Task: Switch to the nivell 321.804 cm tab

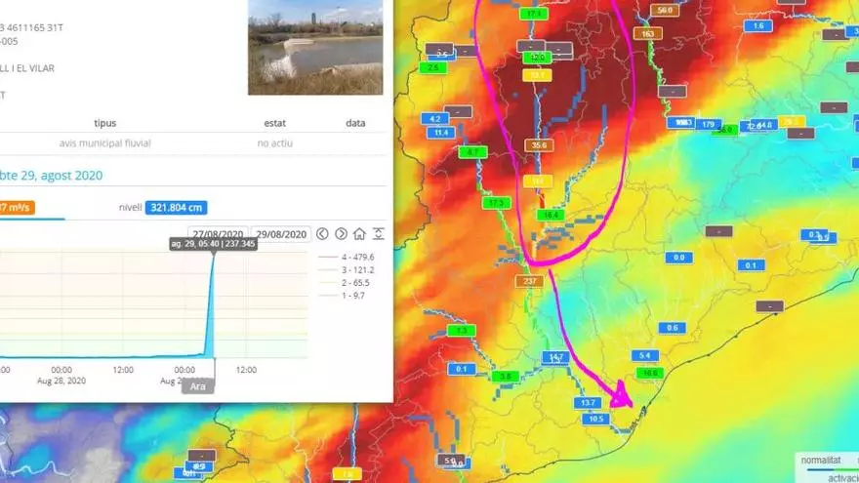Action: 176,208
